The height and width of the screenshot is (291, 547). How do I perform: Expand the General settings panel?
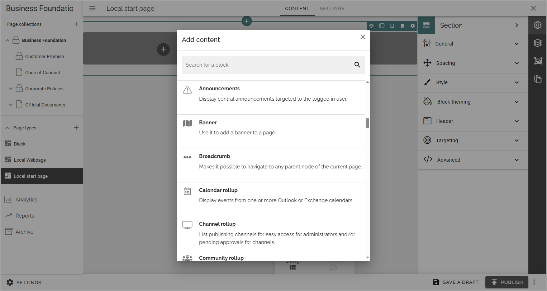point(473,44)
